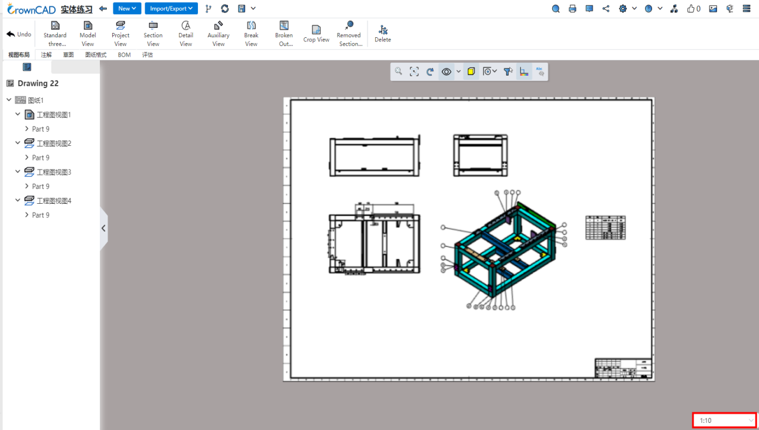Image resolution: width=759 pixels, height=430 pixels.
Task: Open the New dropdown button
Action: pos(127,8)
